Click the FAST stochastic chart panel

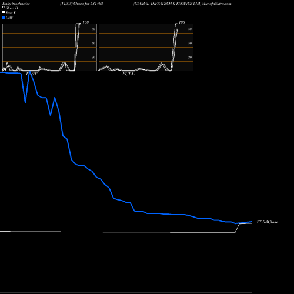(49, 47)
